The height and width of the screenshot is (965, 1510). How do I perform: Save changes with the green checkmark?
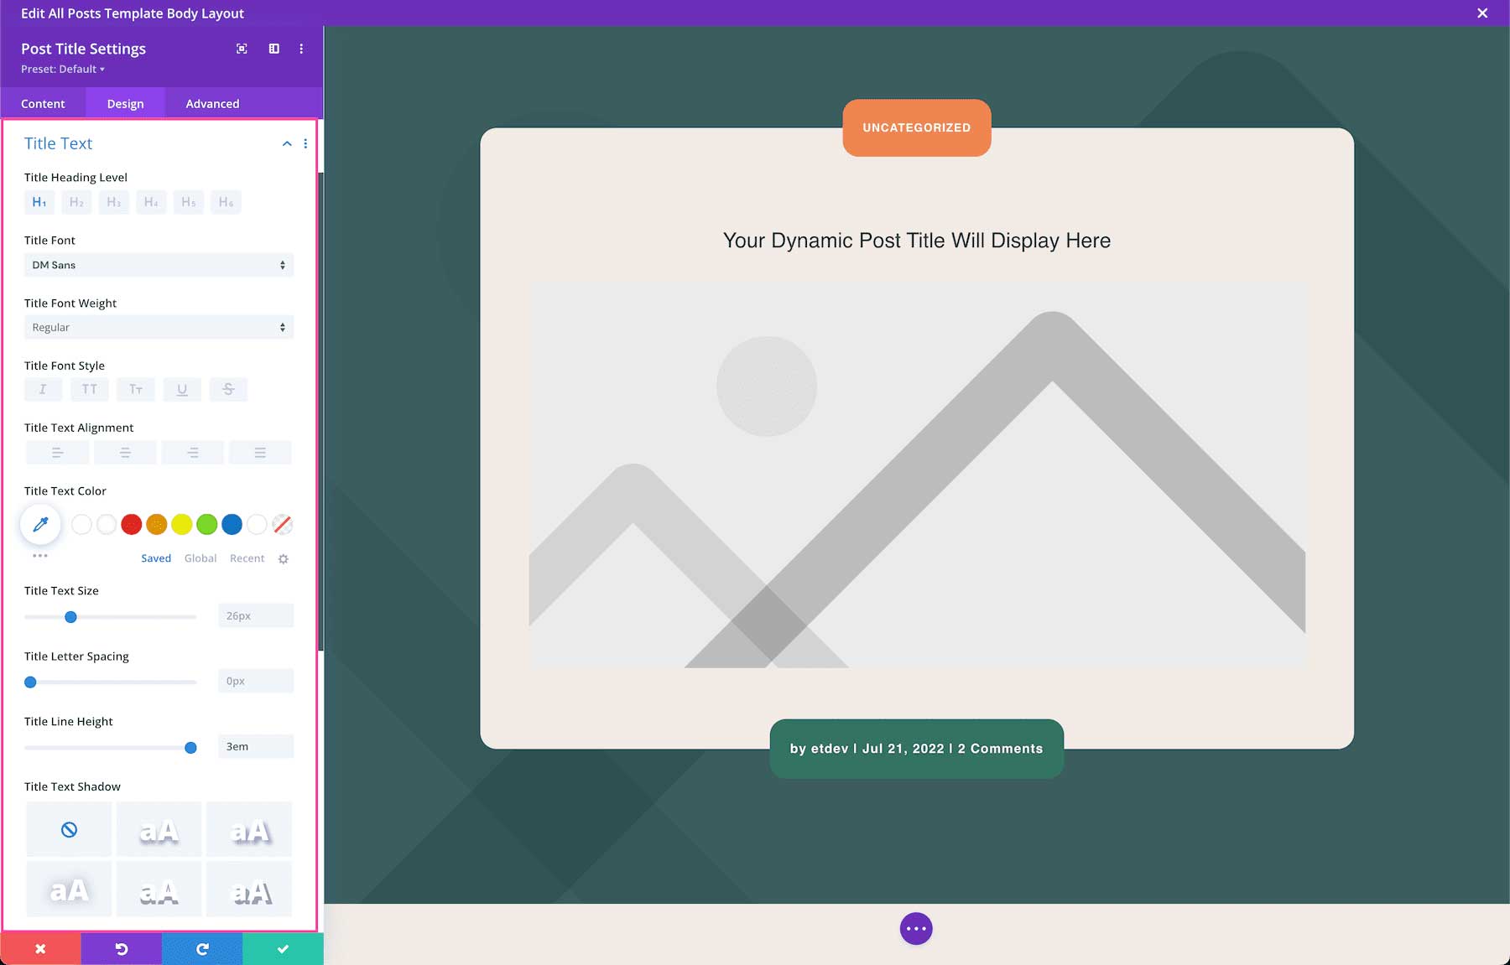(x=283, y=948)
